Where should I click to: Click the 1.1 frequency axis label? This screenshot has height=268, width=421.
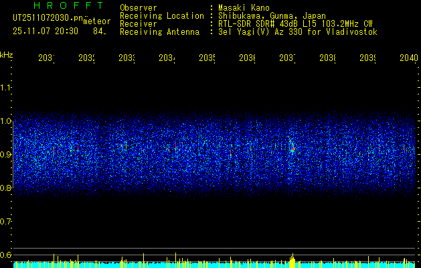click(6, 88)
